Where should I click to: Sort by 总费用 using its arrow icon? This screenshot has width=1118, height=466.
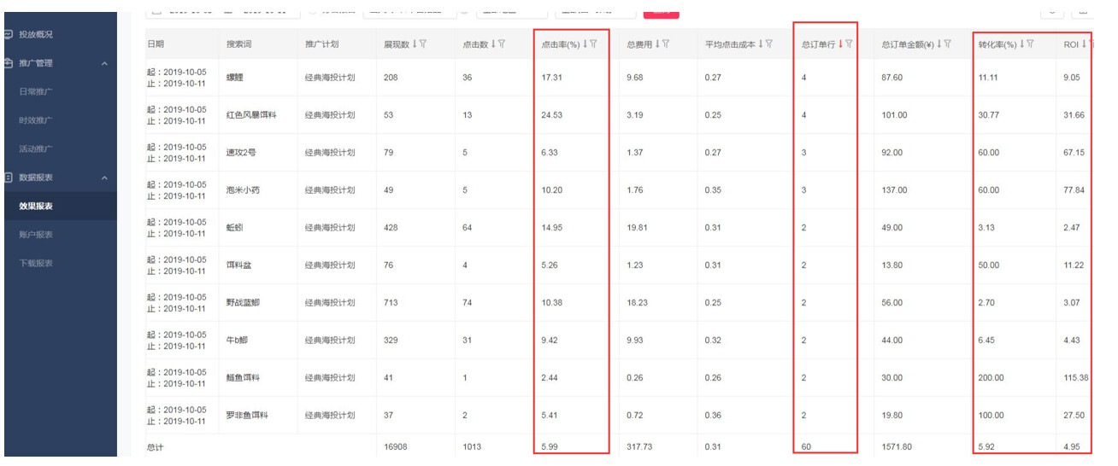coord(656,44)
